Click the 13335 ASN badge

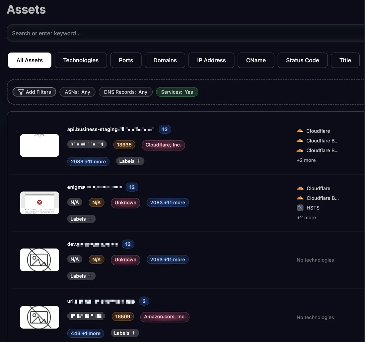tap(124, 145)
